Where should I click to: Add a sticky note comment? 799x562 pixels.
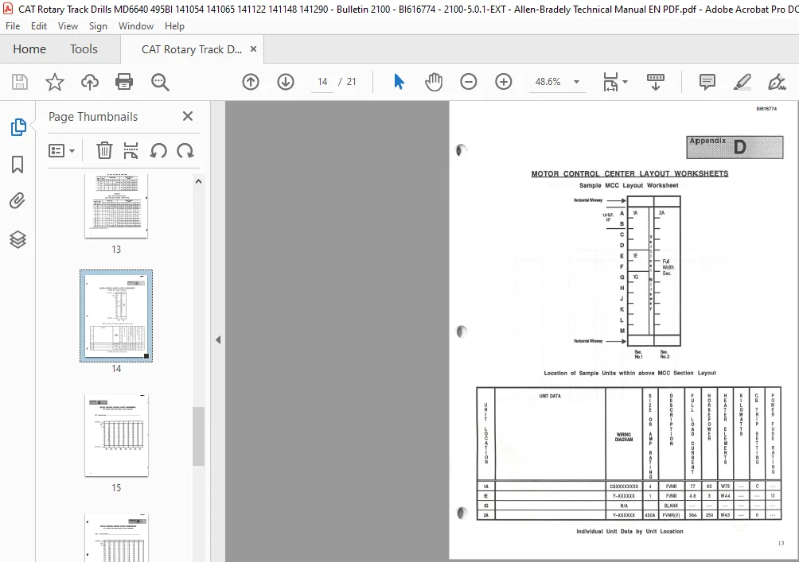tap(707, 82)
